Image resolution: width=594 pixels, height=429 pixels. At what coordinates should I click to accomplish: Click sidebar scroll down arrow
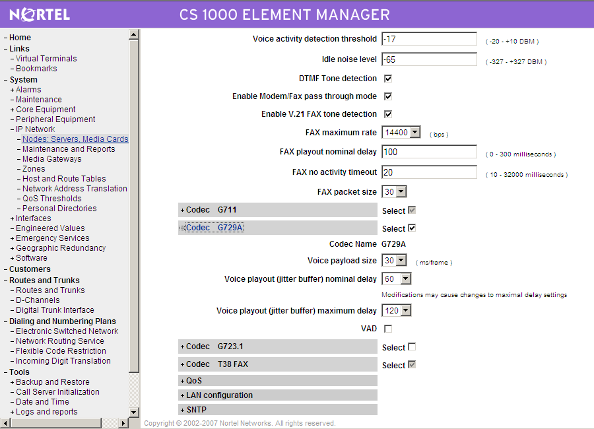[x=134, y=412]
